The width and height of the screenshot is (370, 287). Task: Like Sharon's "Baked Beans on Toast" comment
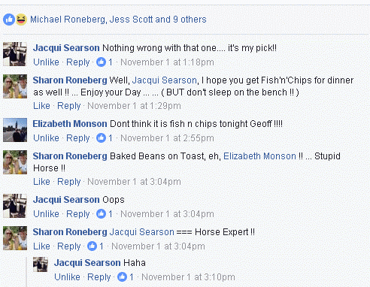41,182
